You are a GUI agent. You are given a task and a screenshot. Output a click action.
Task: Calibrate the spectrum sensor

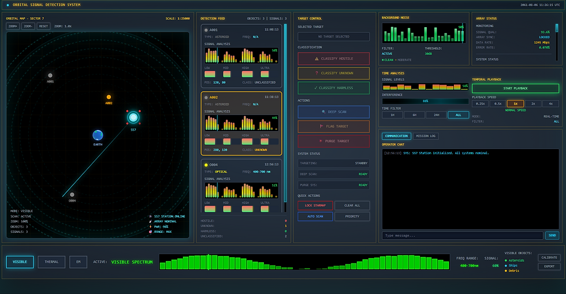[549, 258]
